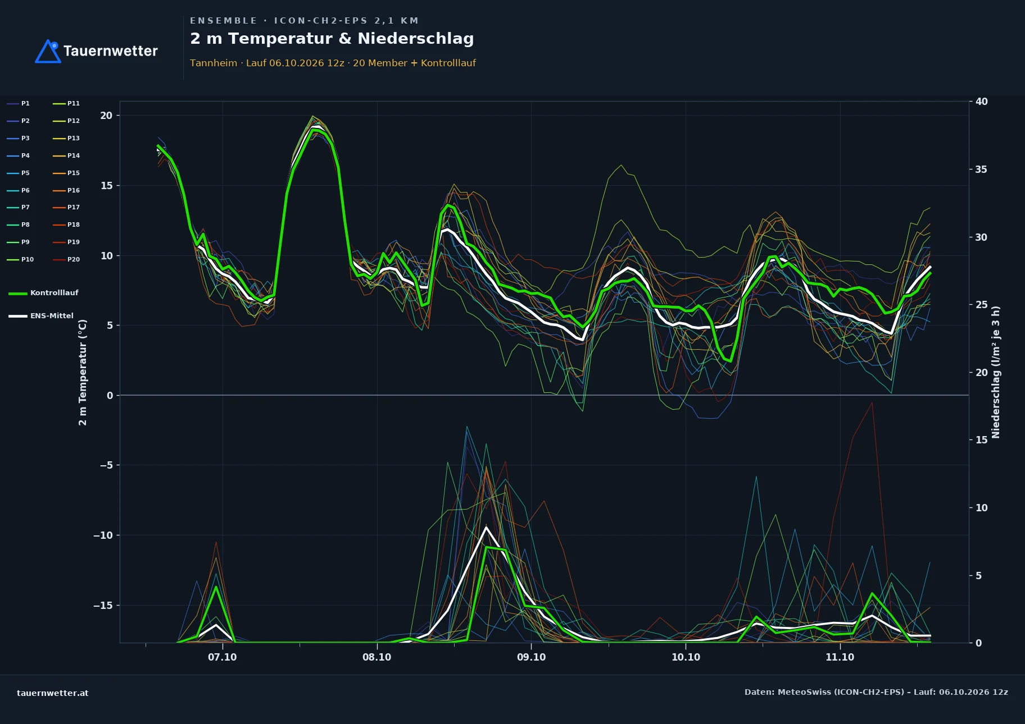Screen dimensions: 1025x724
Task: Select the P5 legend entry
Action: (18, 173)
